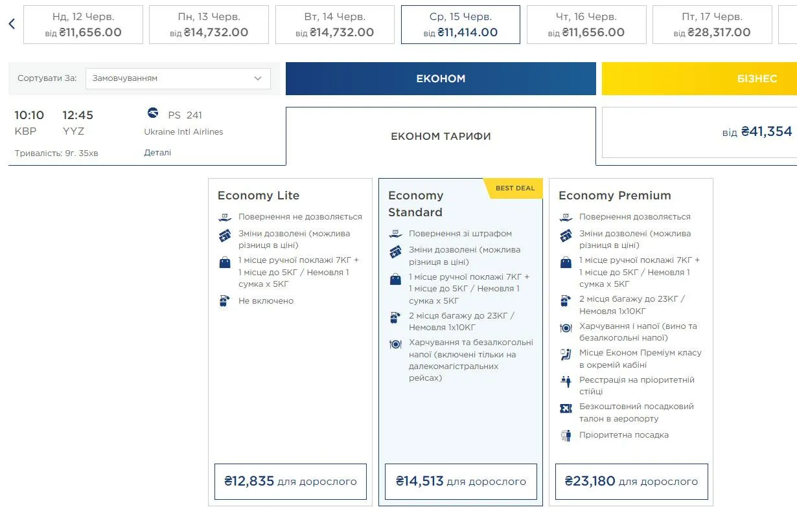Click Economy Lite refund not allowed icon
797x516 pixels.
point(225,217)
